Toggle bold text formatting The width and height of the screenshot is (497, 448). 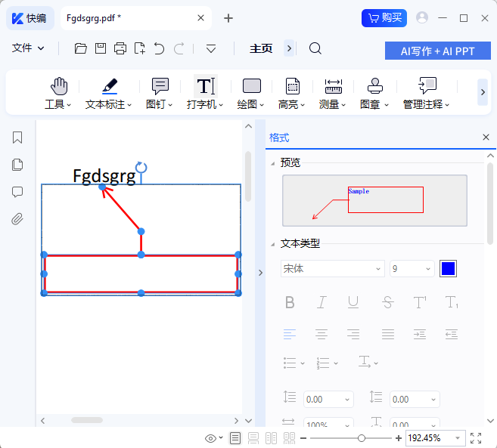290,302
